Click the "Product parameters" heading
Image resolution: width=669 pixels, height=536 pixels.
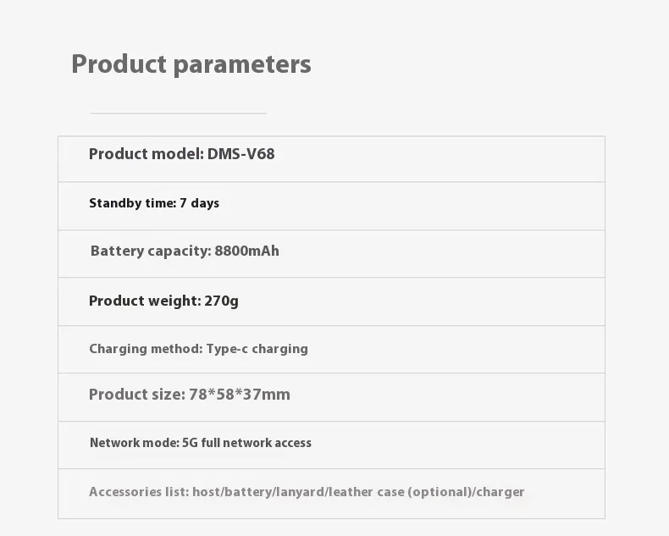191,64
